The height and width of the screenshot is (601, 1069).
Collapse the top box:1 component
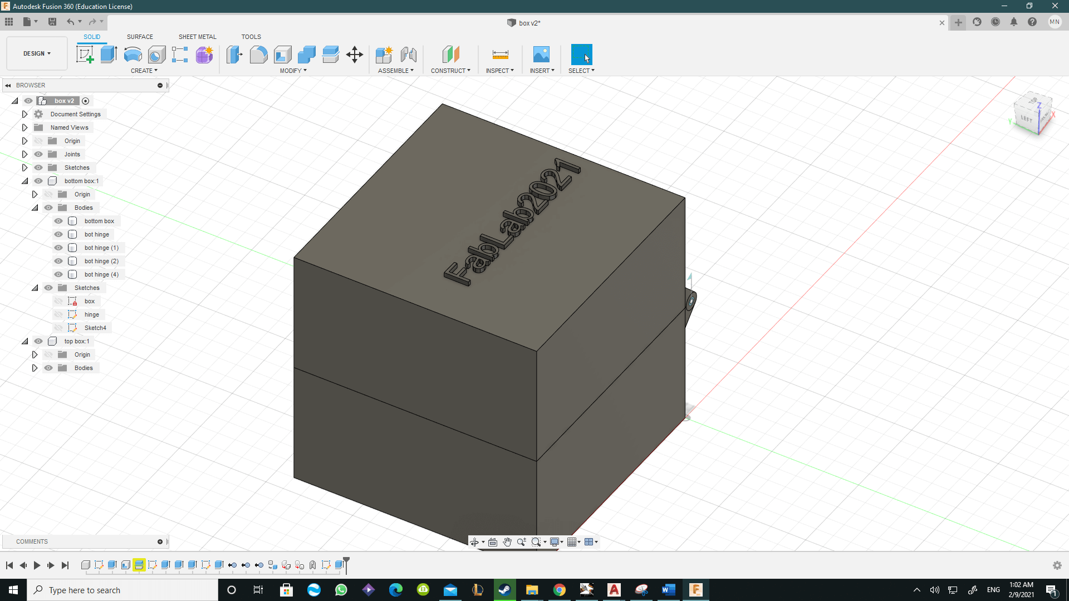pyautogui.click(x=24, y=341)
